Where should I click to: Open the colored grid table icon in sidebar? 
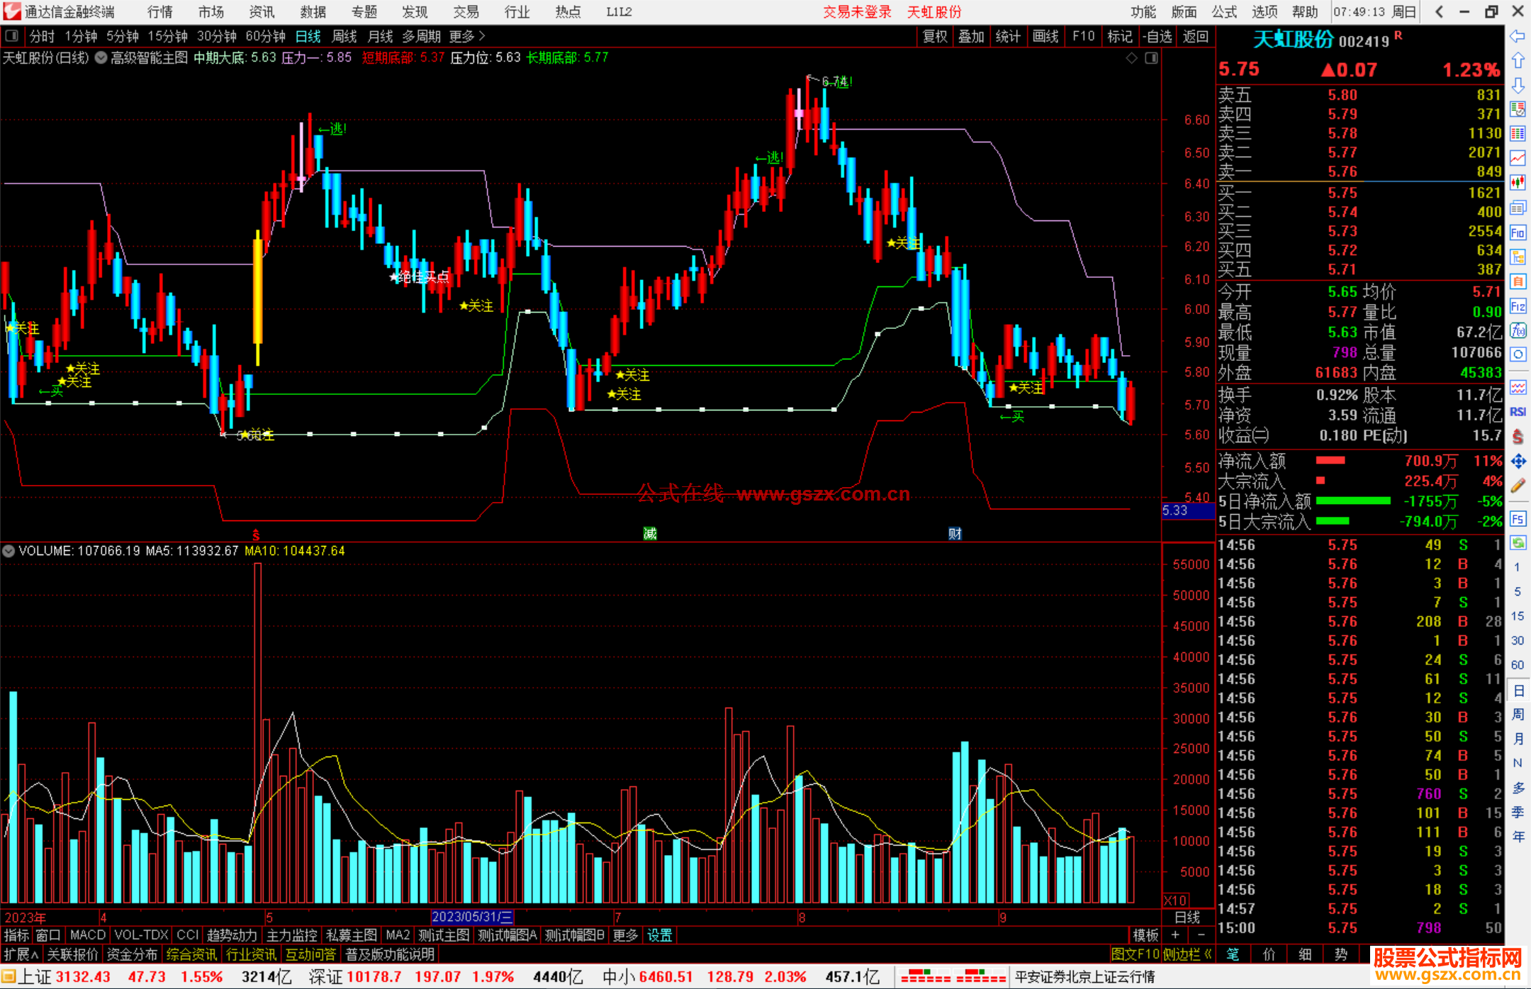1518,134
